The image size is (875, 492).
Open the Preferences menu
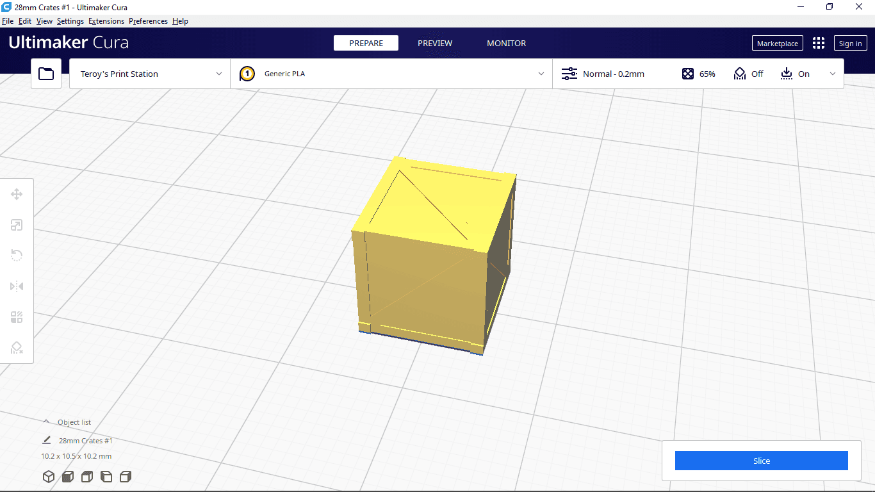pyautogui.click(x=148, y=21)
